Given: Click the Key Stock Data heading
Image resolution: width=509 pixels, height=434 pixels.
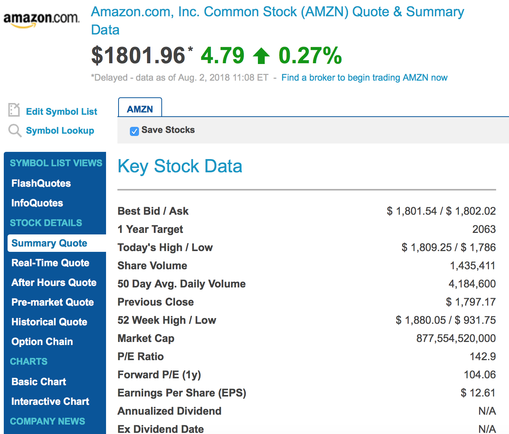Looking at the screenshot, I should tap(180, 166).
